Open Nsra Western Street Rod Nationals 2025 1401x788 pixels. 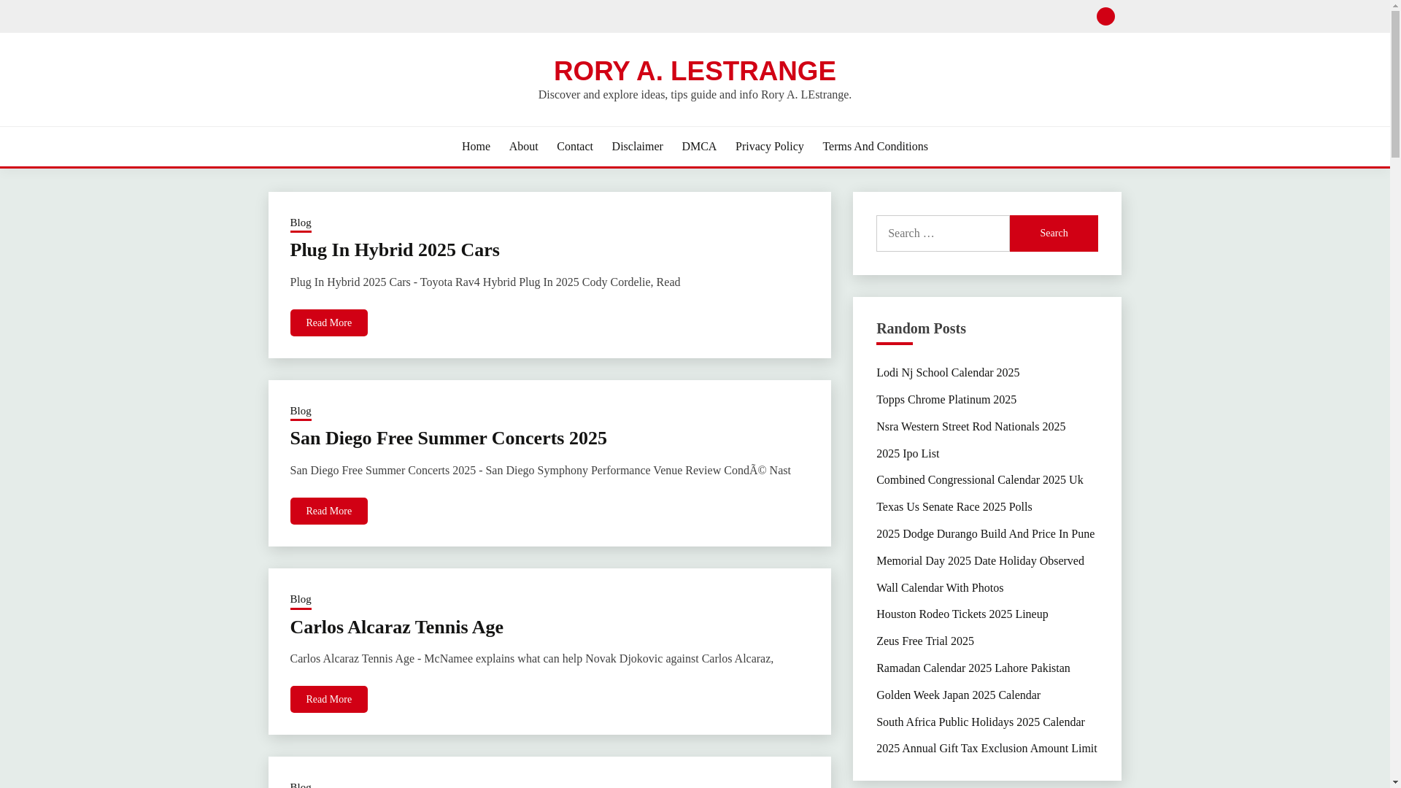970,427
